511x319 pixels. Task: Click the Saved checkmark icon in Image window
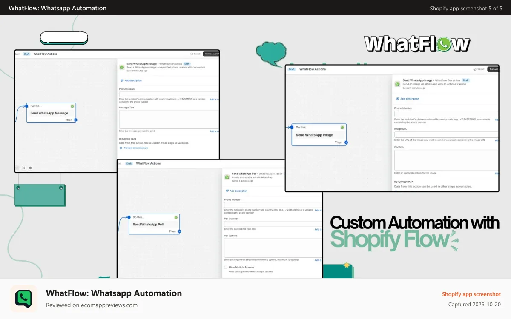point(475,69)
